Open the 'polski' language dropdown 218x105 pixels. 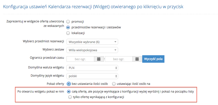[92, 76]
